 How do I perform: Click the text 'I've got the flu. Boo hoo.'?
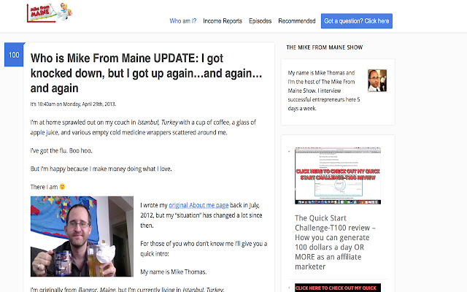pos(61,150)
